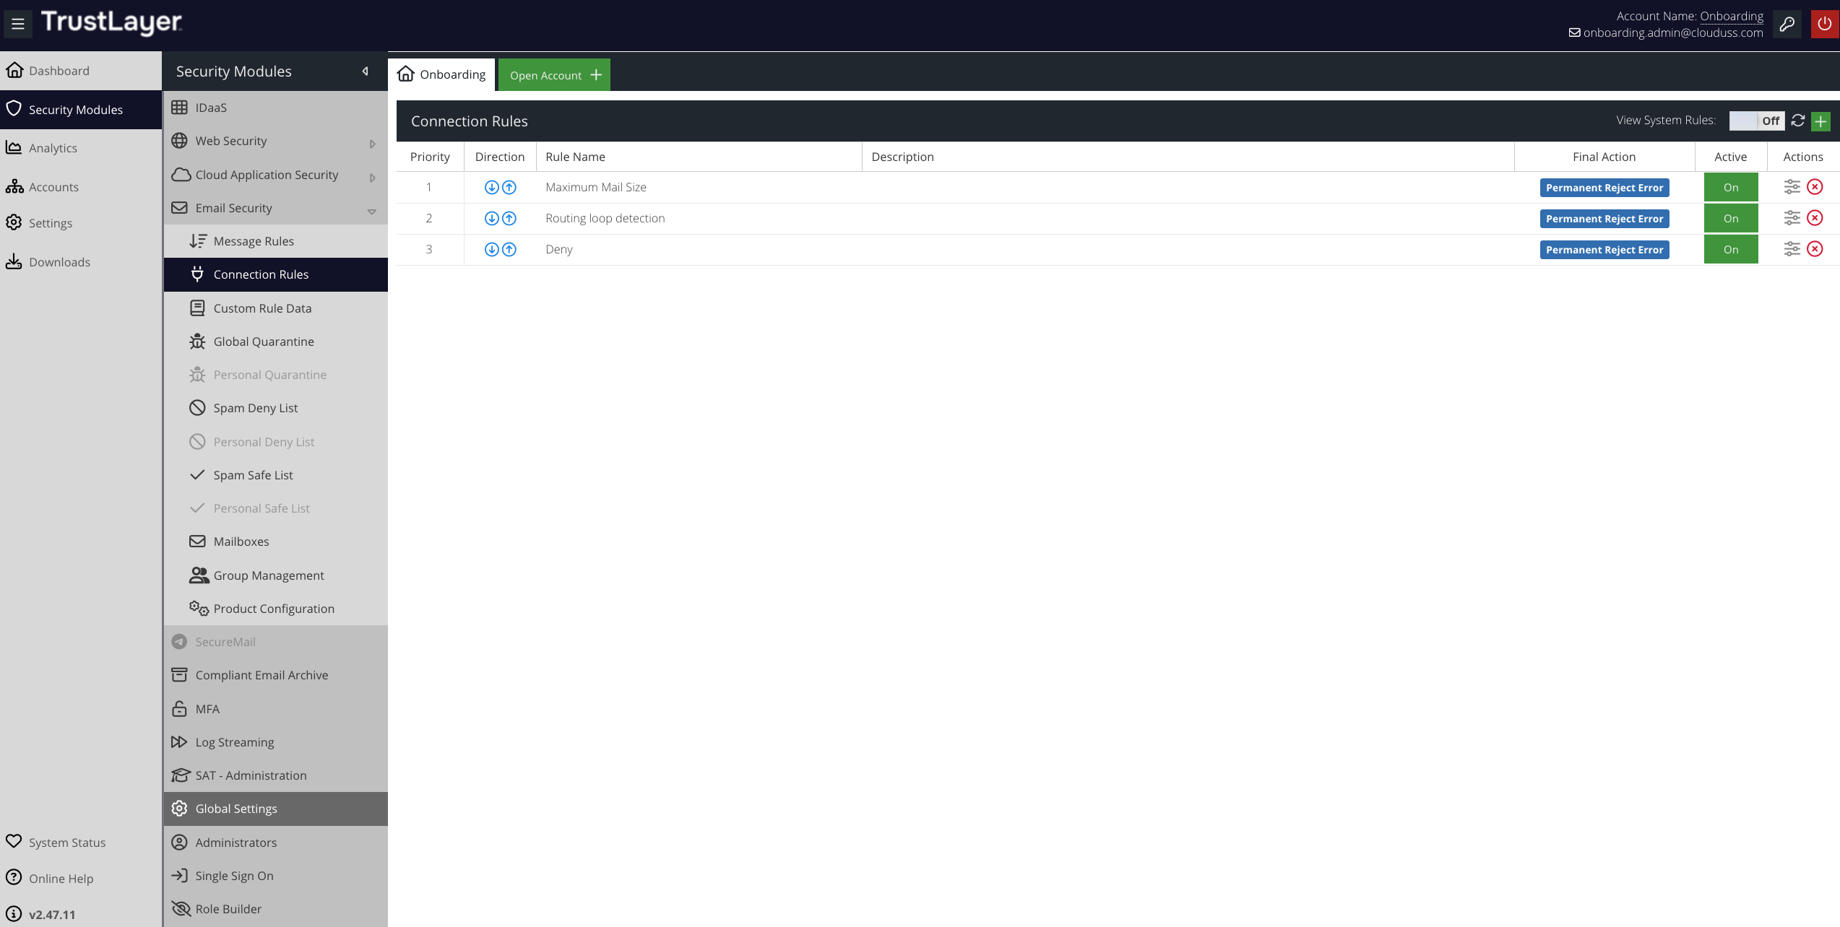The height and width of the screenshot is (927, 1840).
Task: Click the key icon in header
Action: 1787,25
